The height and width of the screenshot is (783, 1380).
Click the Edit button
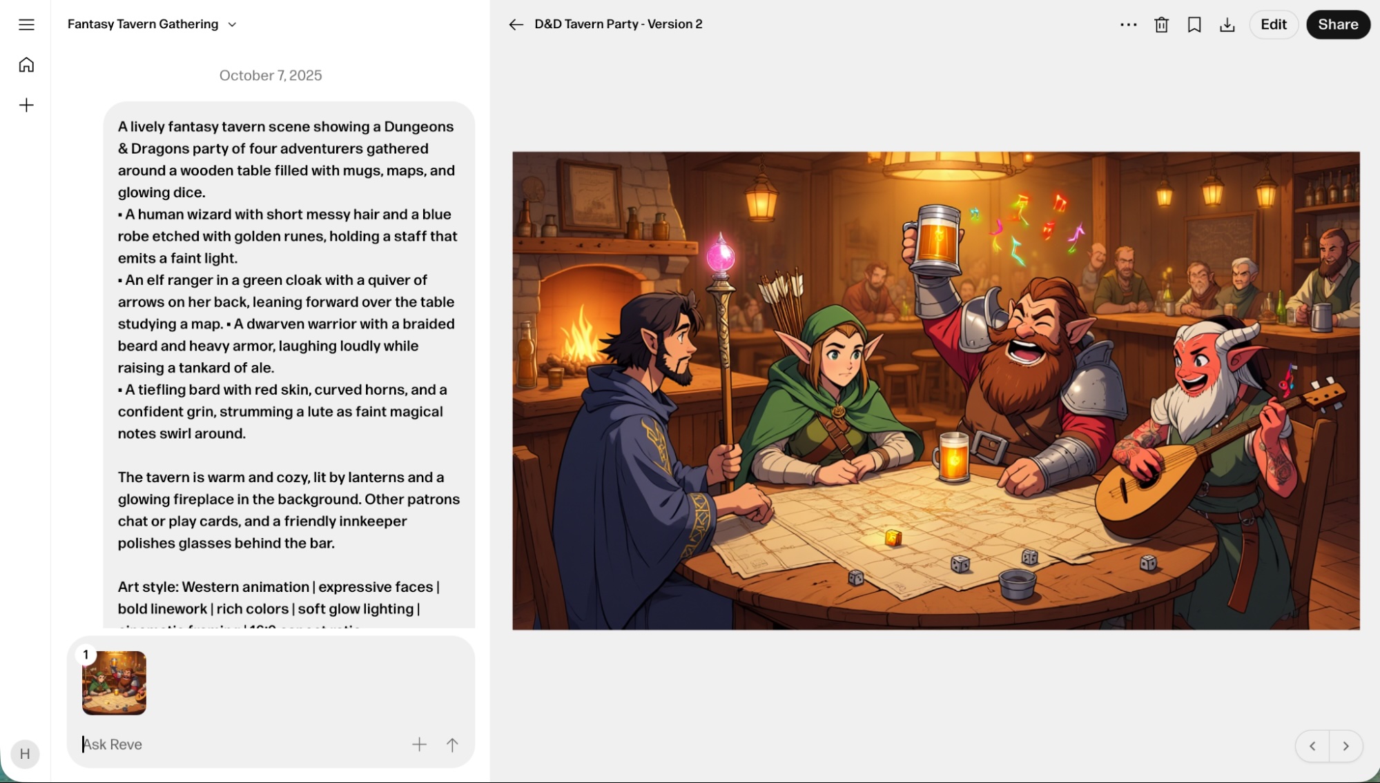[x=1273, y=25]
